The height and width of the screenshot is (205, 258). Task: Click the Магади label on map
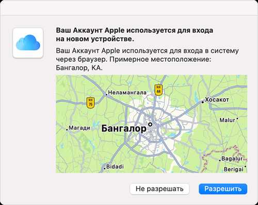click(x=79, y=128)
